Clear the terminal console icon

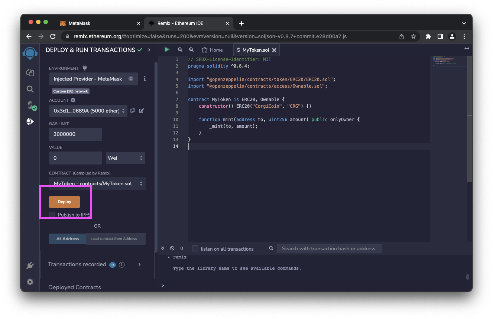[172, 248]
